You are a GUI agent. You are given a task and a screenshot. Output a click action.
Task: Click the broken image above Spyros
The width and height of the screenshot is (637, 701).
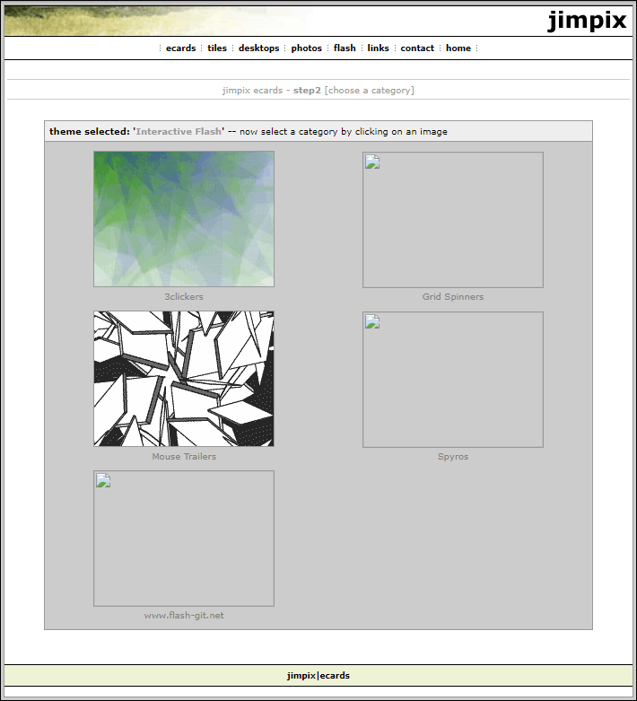tap(453, 379)
